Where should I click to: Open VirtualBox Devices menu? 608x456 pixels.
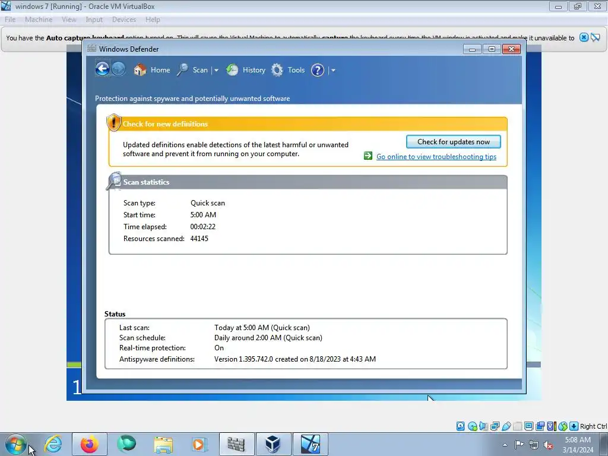[x=123, y=20]
